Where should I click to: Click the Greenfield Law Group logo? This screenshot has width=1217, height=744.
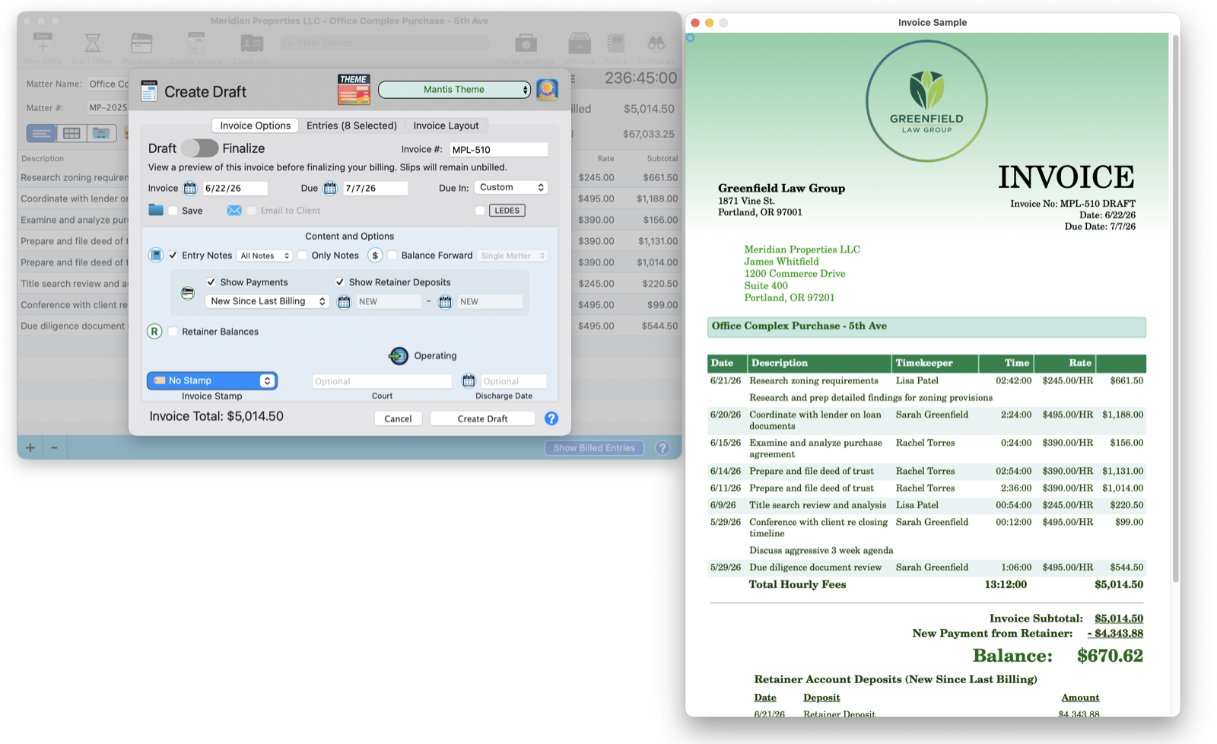coord(926,101)
